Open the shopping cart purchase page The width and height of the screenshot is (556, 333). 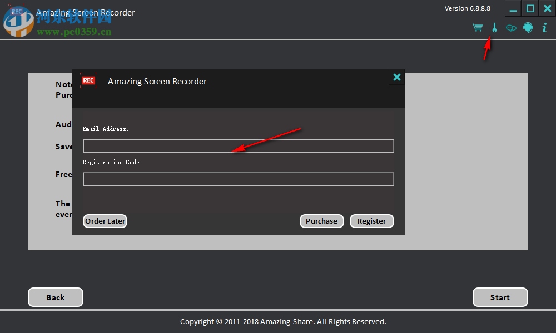[x=477, y=27]
